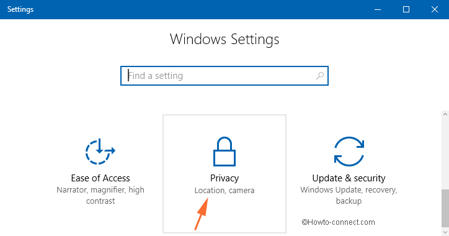
Task: Click the scrollbar down arrow
Action: [445, 232]
